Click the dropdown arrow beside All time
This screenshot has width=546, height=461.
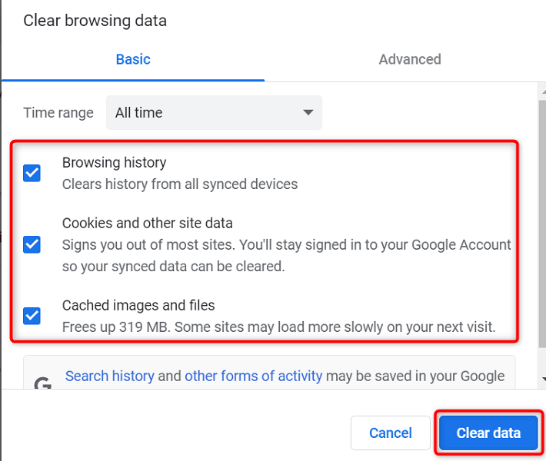point(308,113)
